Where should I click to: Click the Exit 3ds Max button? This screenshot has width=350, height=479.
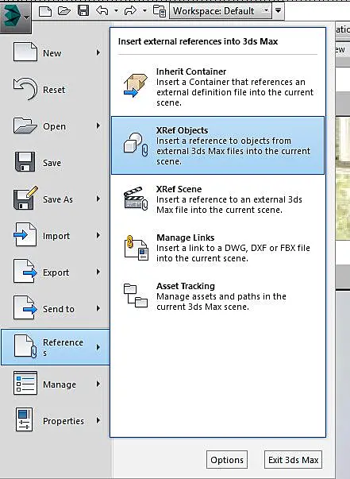coord(293,459)
